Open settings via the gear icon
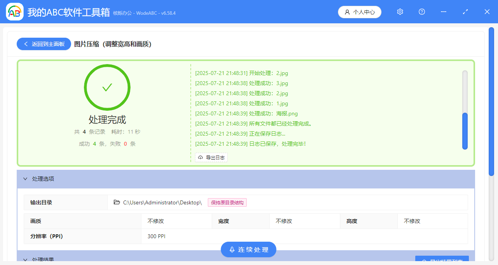Image resolution: width=498 pixels, height=265 pixels. 400,12
